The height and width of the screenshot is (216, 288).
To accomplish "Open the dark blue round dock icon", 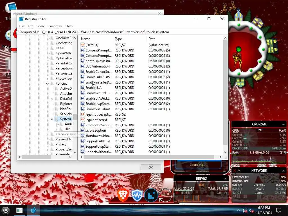I will pos(151,195).
